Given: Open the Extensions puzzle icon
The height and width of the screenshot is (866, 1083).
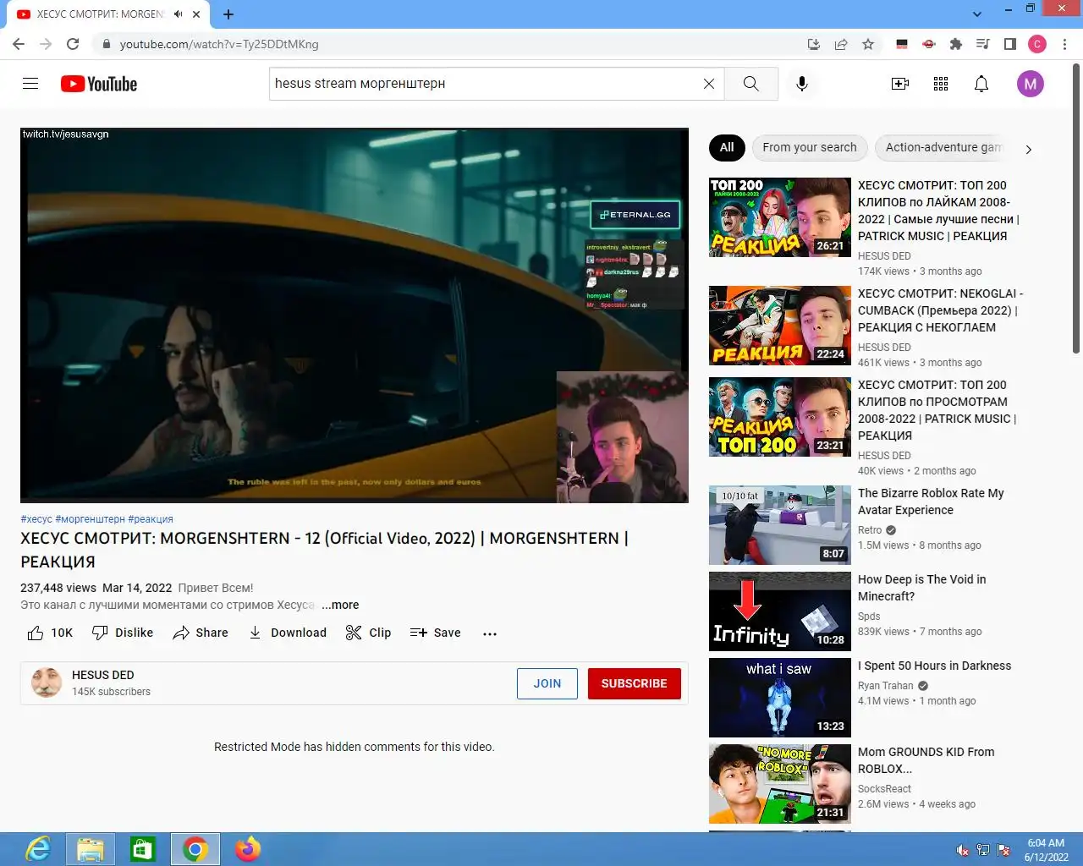Looking at the screenshot, I should coord(956,44).
